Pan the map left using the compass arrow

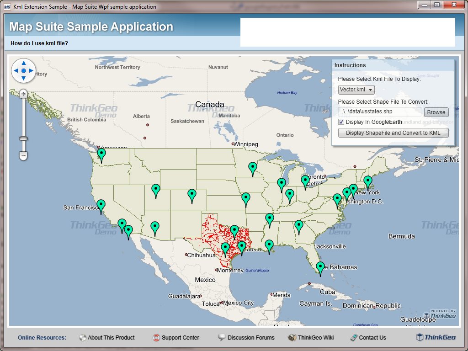(16, 71)
